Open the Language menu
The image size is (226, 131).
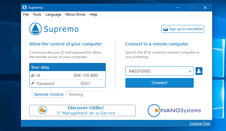coord(53,14)
